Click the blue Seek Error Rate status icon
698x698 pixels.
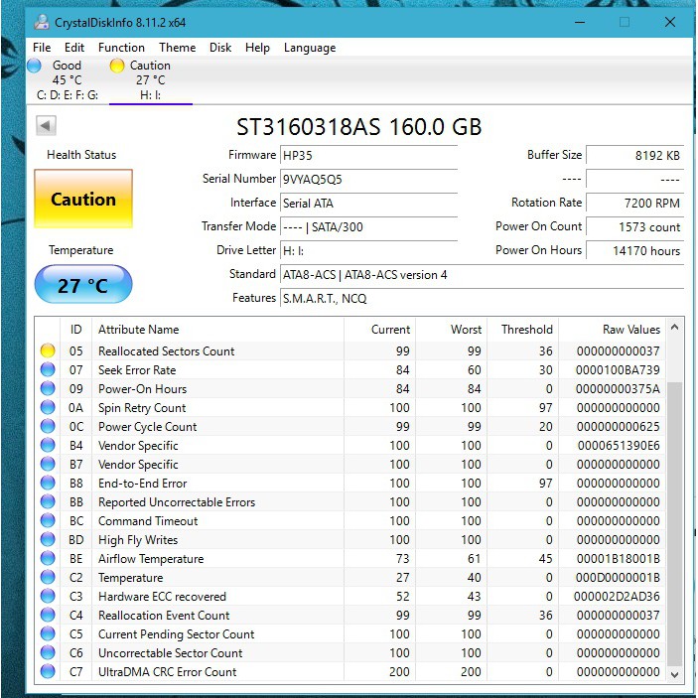48,370
